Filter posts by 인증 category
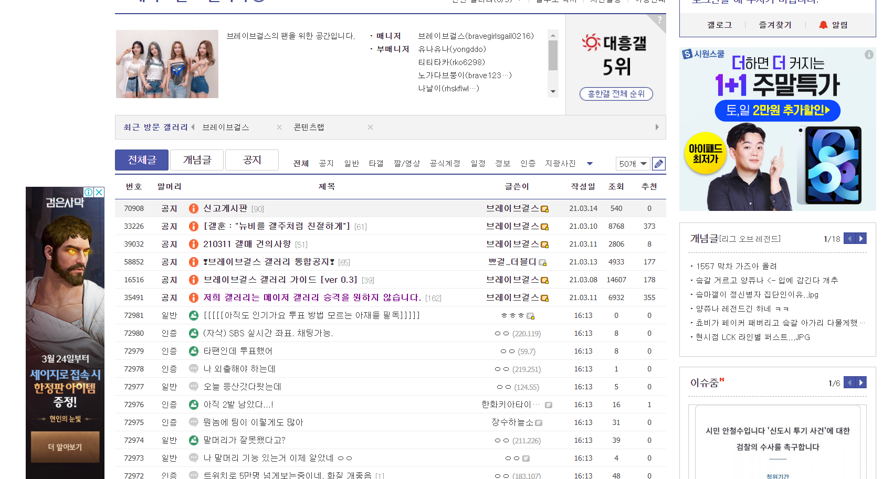The height and width of the screenshot is (479, 893). coord(528,164)
